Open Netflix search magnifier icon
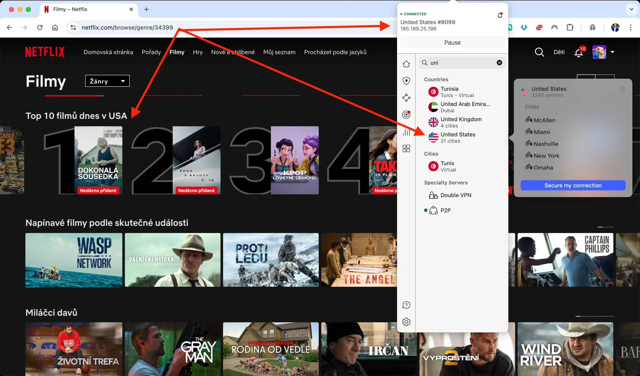 [539, 52]
